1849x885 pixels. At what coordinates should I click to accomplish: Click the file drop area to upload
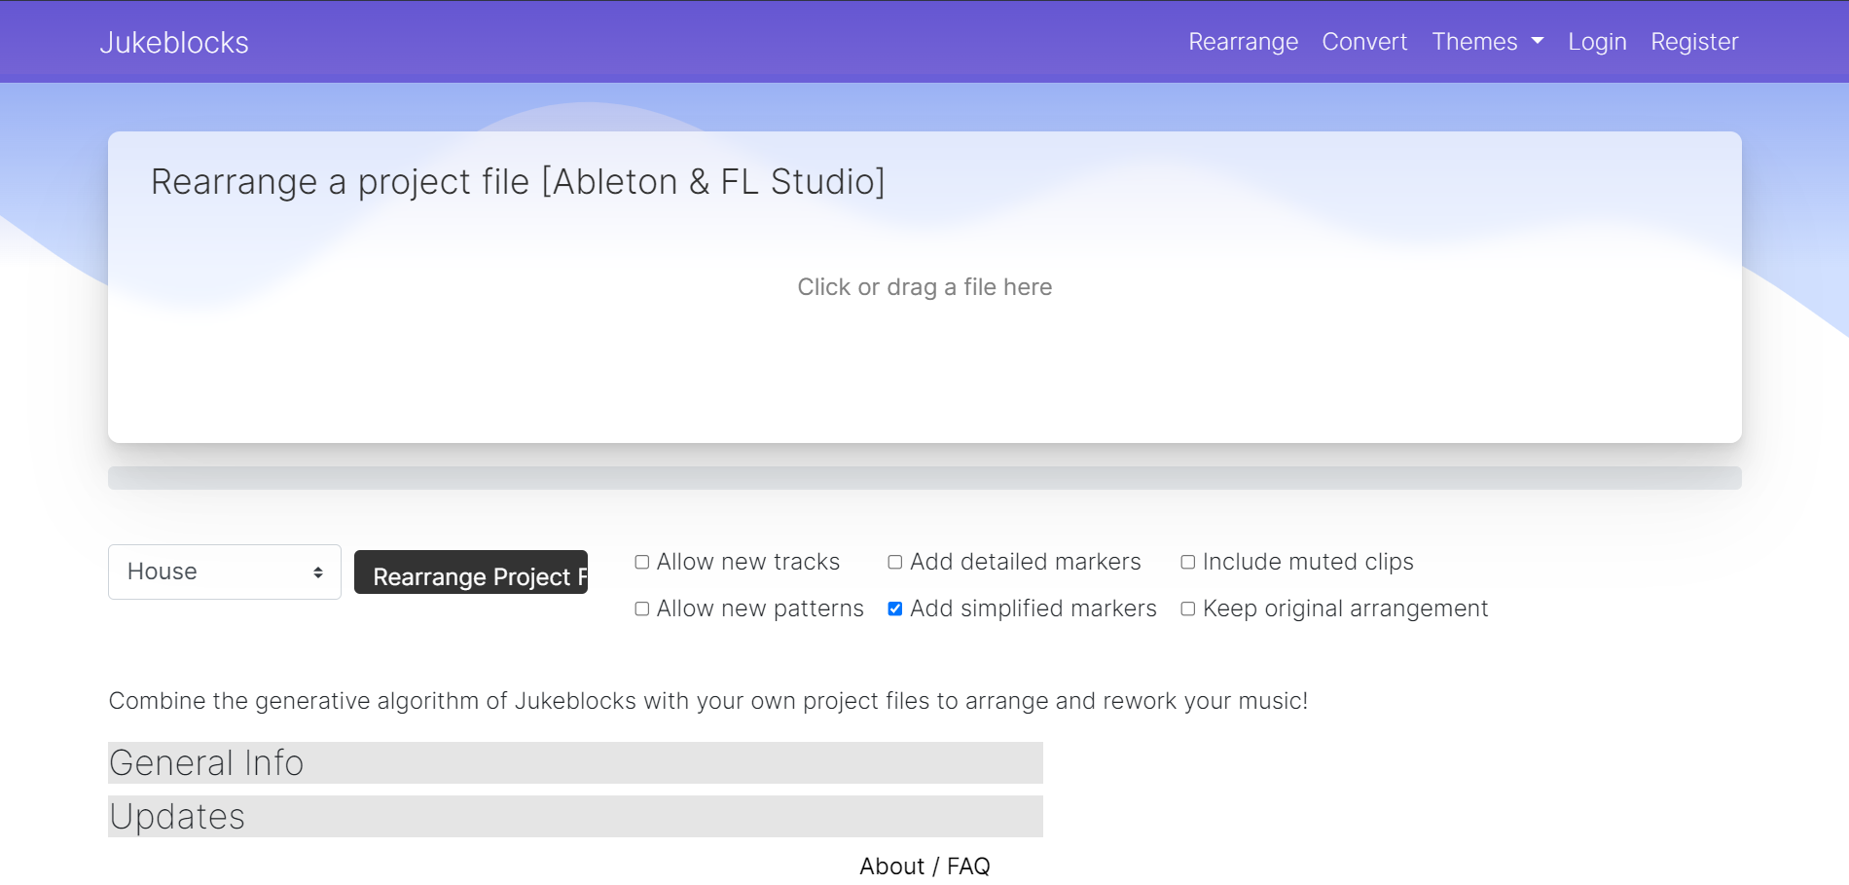point(924,287)
